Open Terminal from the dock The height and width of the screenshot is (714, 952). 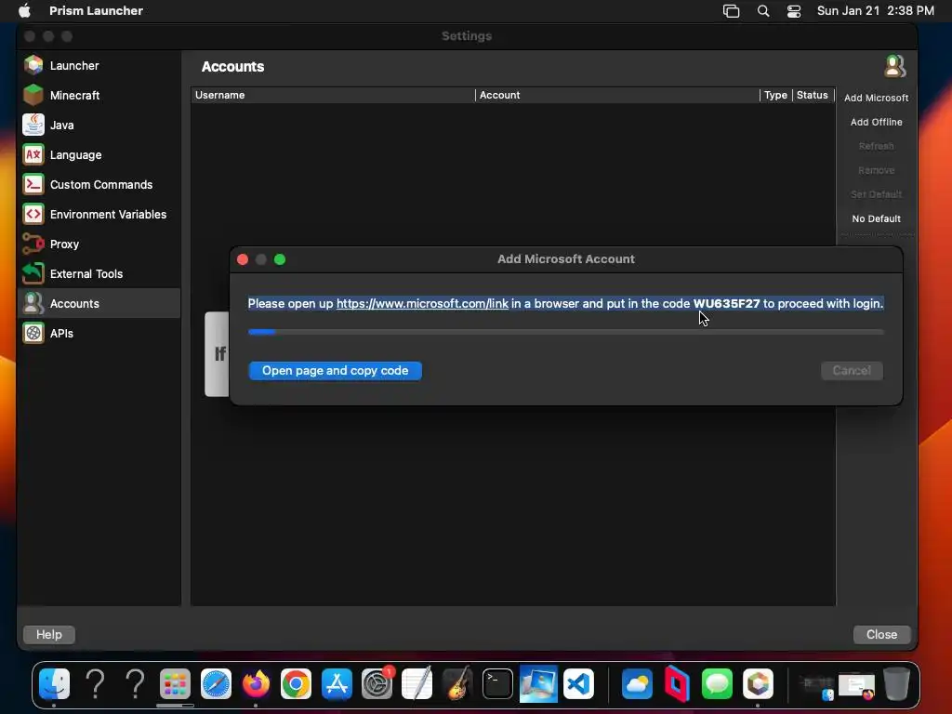497,684
